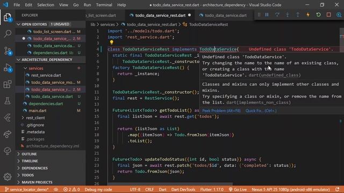Click the service_locator_demo branch indicator

26,189
